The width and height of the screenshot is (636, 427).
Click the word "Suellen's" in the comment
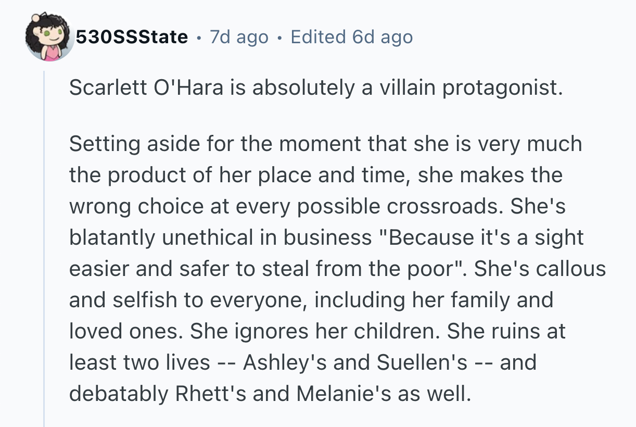point(422,362)
